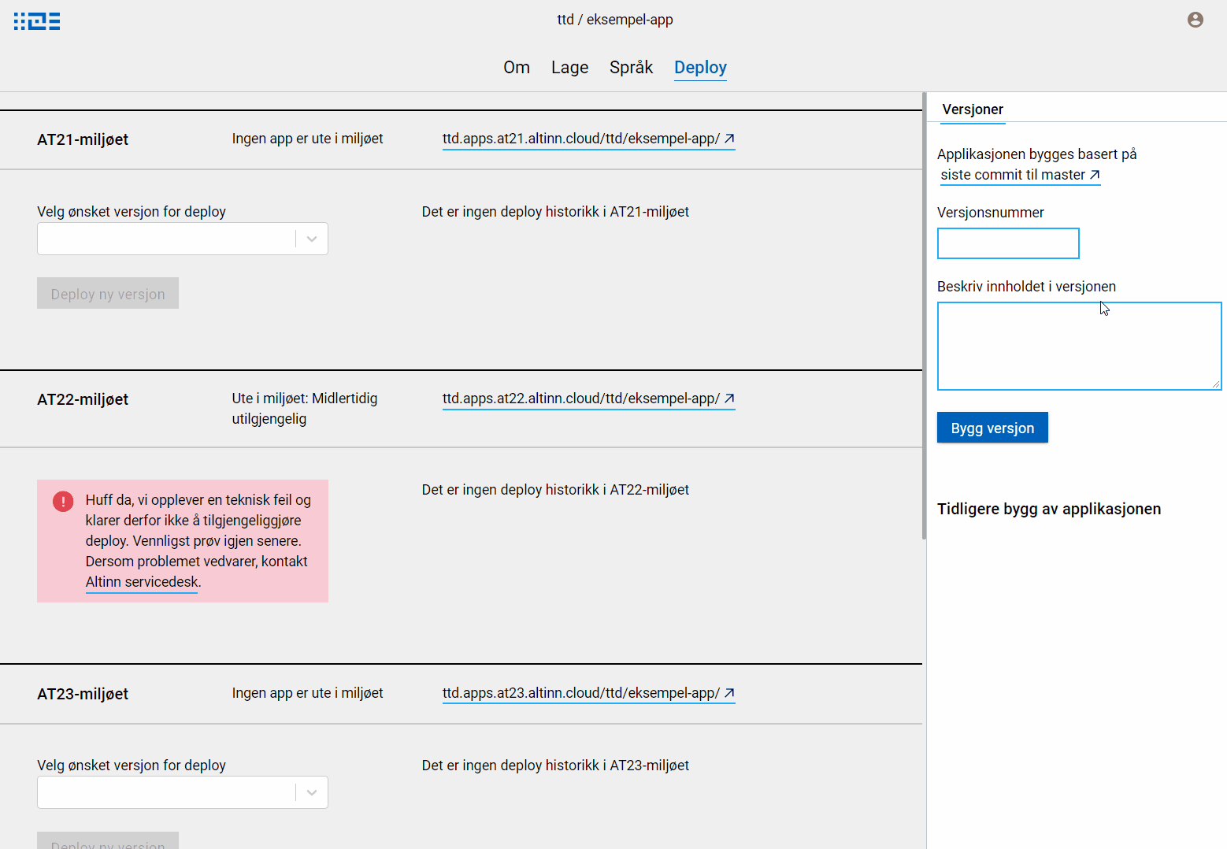
Task: Click the external link arrow for AT22 URL
Action: click(729, 399)
